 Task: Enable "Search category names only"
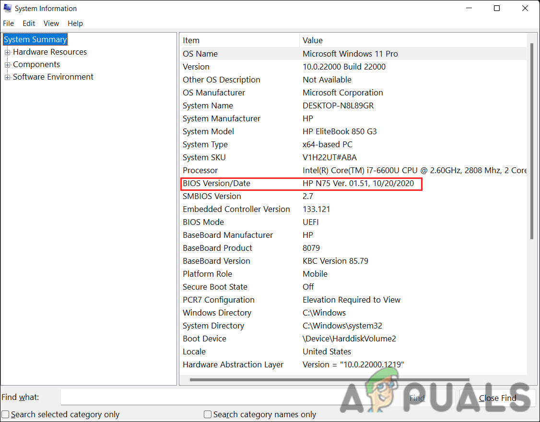(x=208, y=414)
